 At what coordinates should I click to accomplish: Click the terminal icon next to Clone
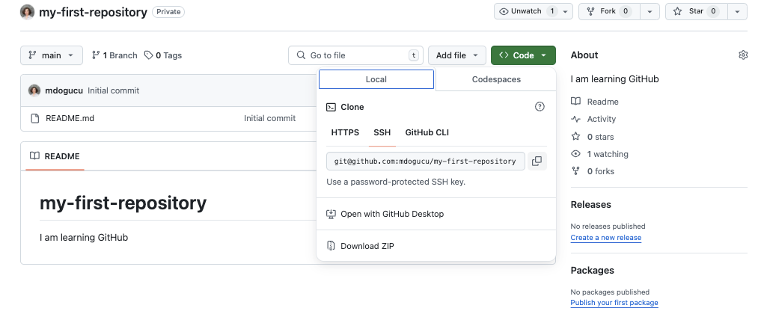(331, 107)
